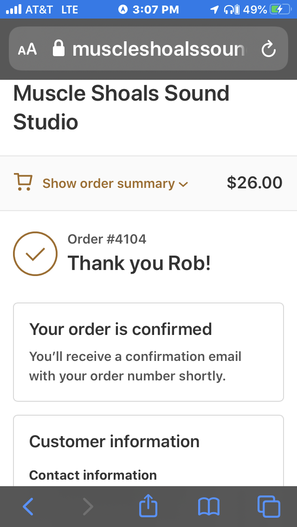Tap the Safari forward arrow
297x527 pixels.
point(88,507)
